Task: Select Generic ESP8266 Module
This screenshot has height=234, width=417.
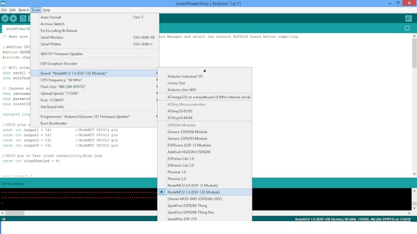Action: tap(205, 132)
